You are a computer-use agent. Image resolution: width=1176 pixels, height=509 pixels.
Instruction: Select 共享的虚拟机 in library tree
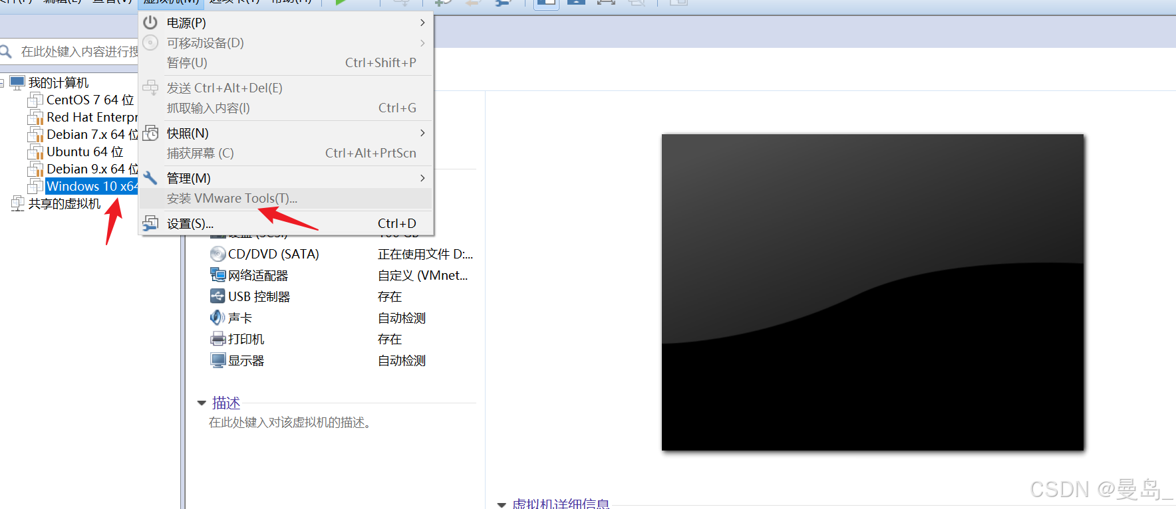coord(65,203)
